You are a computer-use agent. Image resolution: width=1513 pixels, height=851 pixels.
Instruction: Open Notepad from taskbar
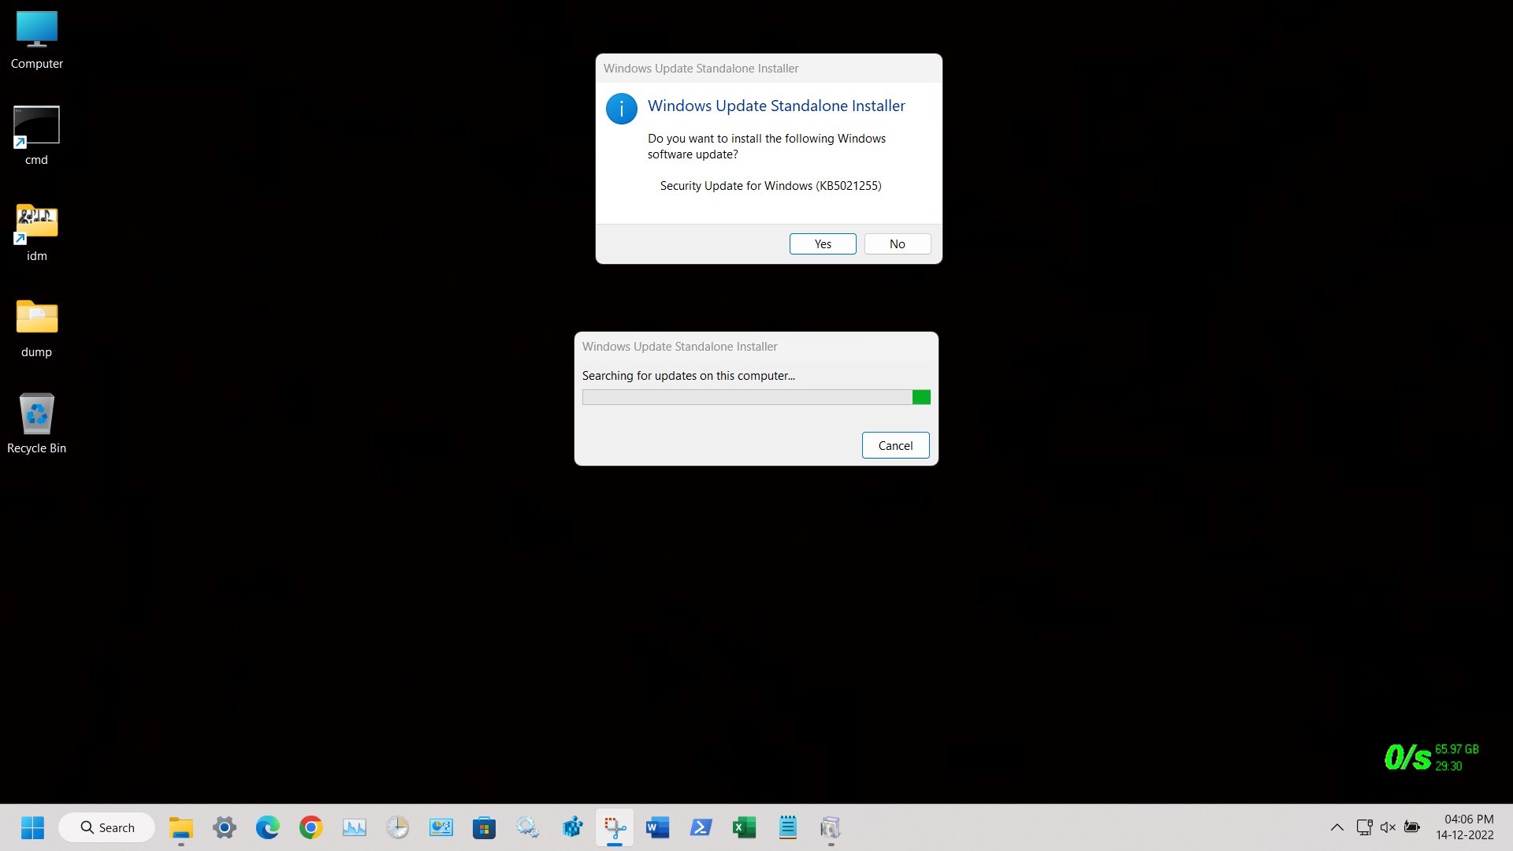coord(788,827)
